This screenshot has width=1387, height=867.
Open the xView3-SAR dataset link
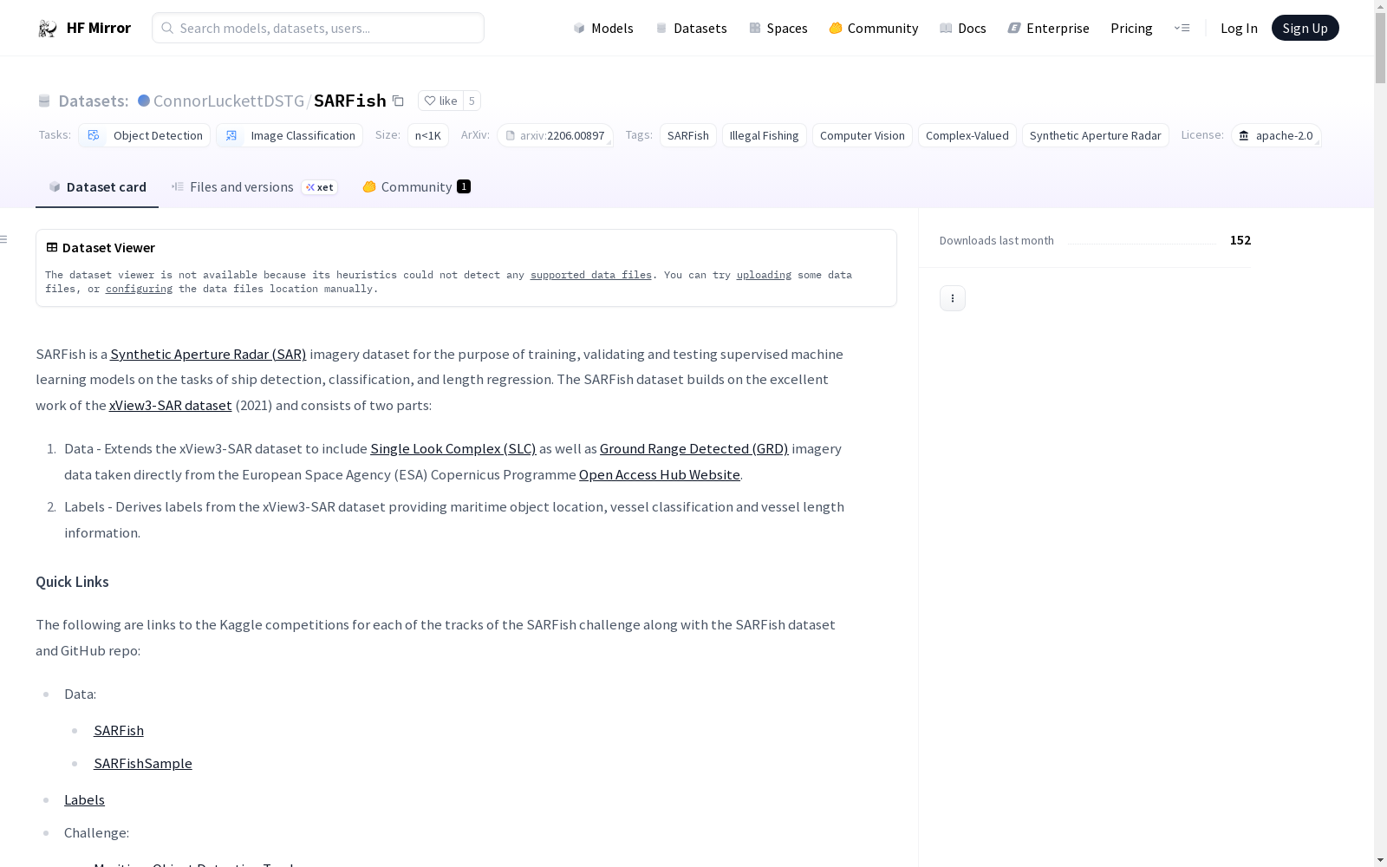coord(171,405)
